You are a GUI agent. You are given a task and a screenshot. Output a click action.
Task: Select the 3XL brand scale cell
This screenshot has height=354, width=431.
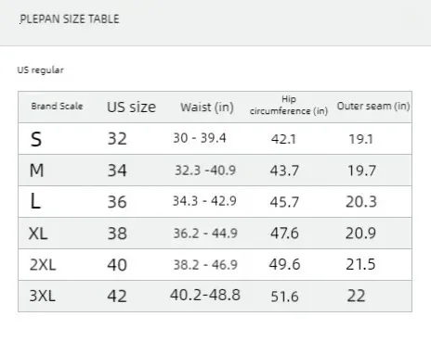pos(43,296)
